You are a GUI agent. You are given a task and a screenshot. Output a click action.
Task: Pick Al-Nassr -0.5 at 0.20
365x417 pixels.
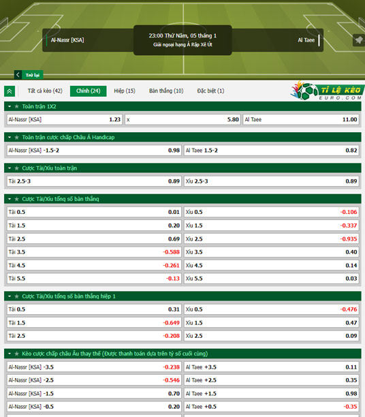pos(94,407)
